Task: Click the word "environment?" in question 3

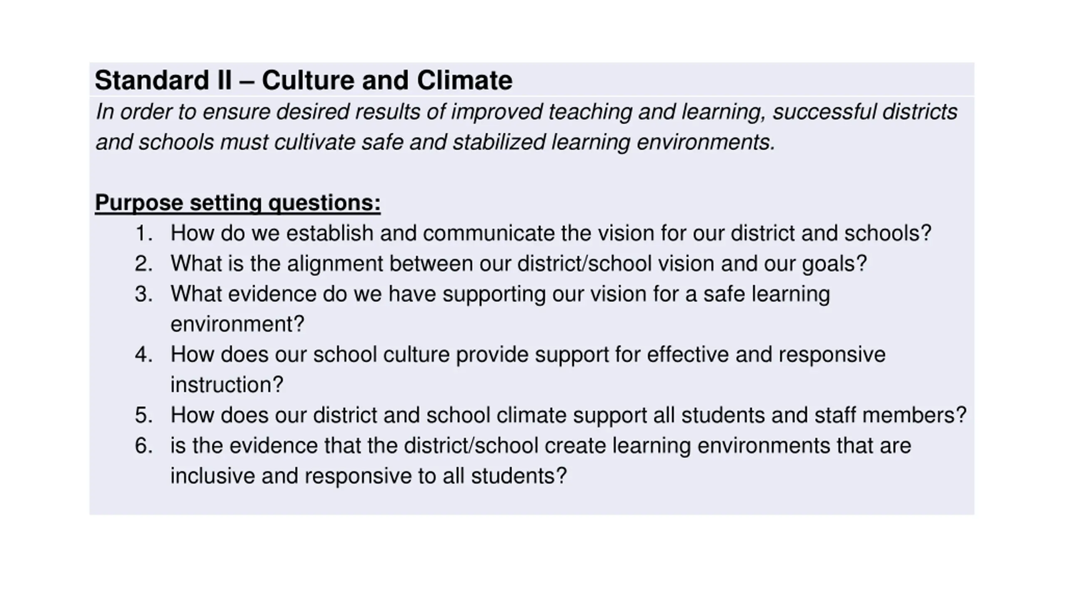Action: pos(237,324)
